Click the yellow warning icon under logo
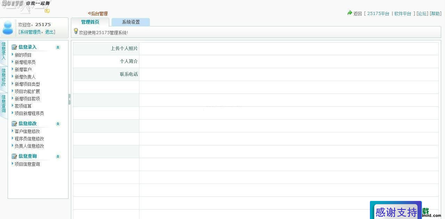Viewport: 445px width, 219px height. [47, 11]
